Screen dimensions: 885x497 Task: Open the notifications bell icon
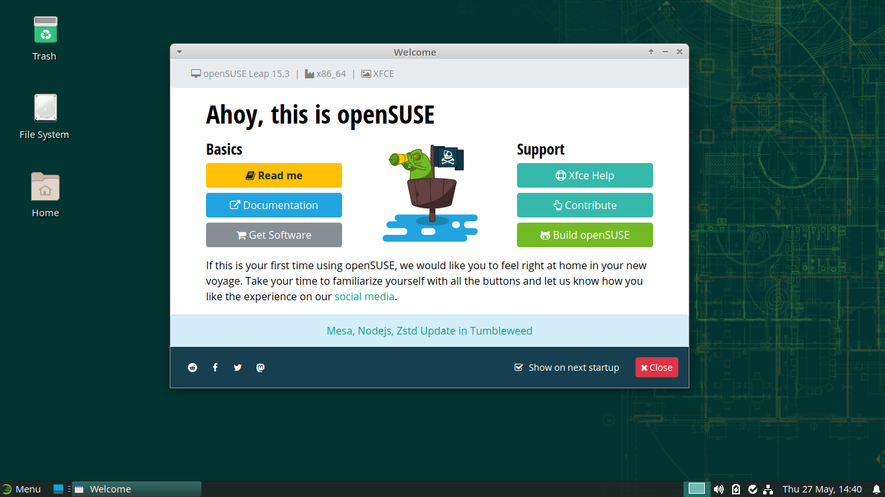pos(876,489)
